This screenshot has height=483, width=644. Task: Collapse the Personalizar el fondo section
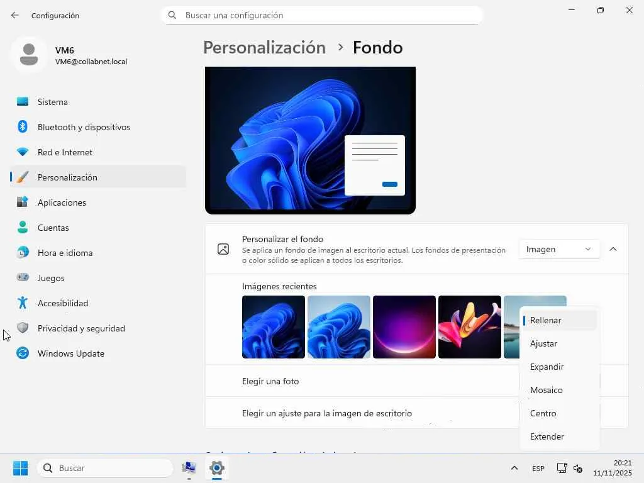pyautogui.click(x=613, y=249)
